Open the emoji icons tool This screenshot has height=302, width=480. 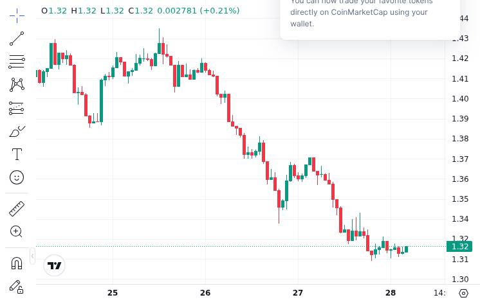coord(17,177)
